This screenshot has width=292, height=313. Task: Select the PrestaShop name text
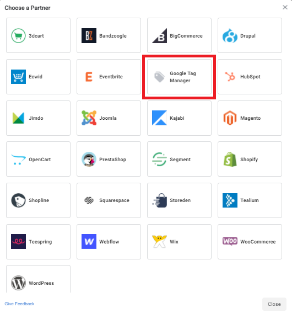[x=113, y=160]
